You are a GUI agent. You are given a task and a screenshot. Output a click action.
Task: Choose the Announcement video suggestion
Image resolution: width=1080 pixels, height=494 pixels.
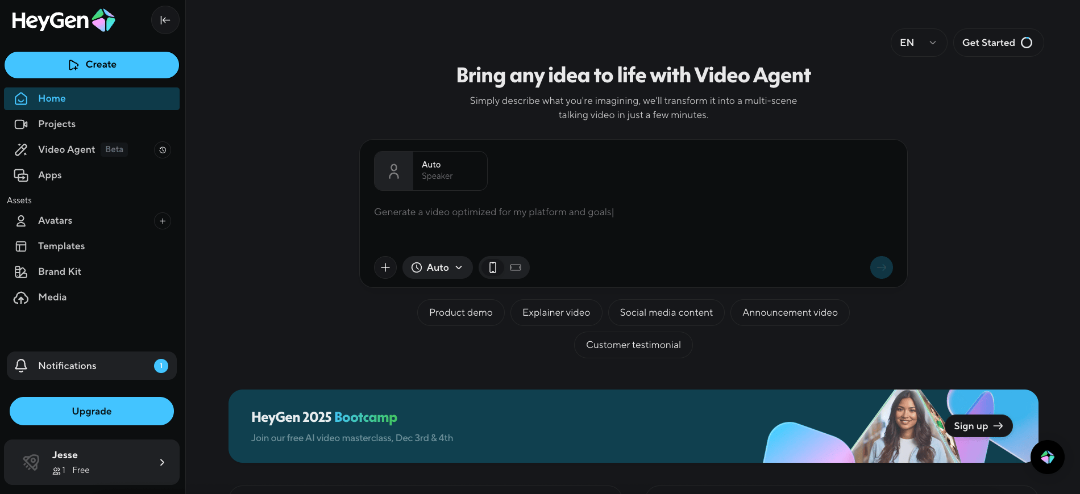790,313
